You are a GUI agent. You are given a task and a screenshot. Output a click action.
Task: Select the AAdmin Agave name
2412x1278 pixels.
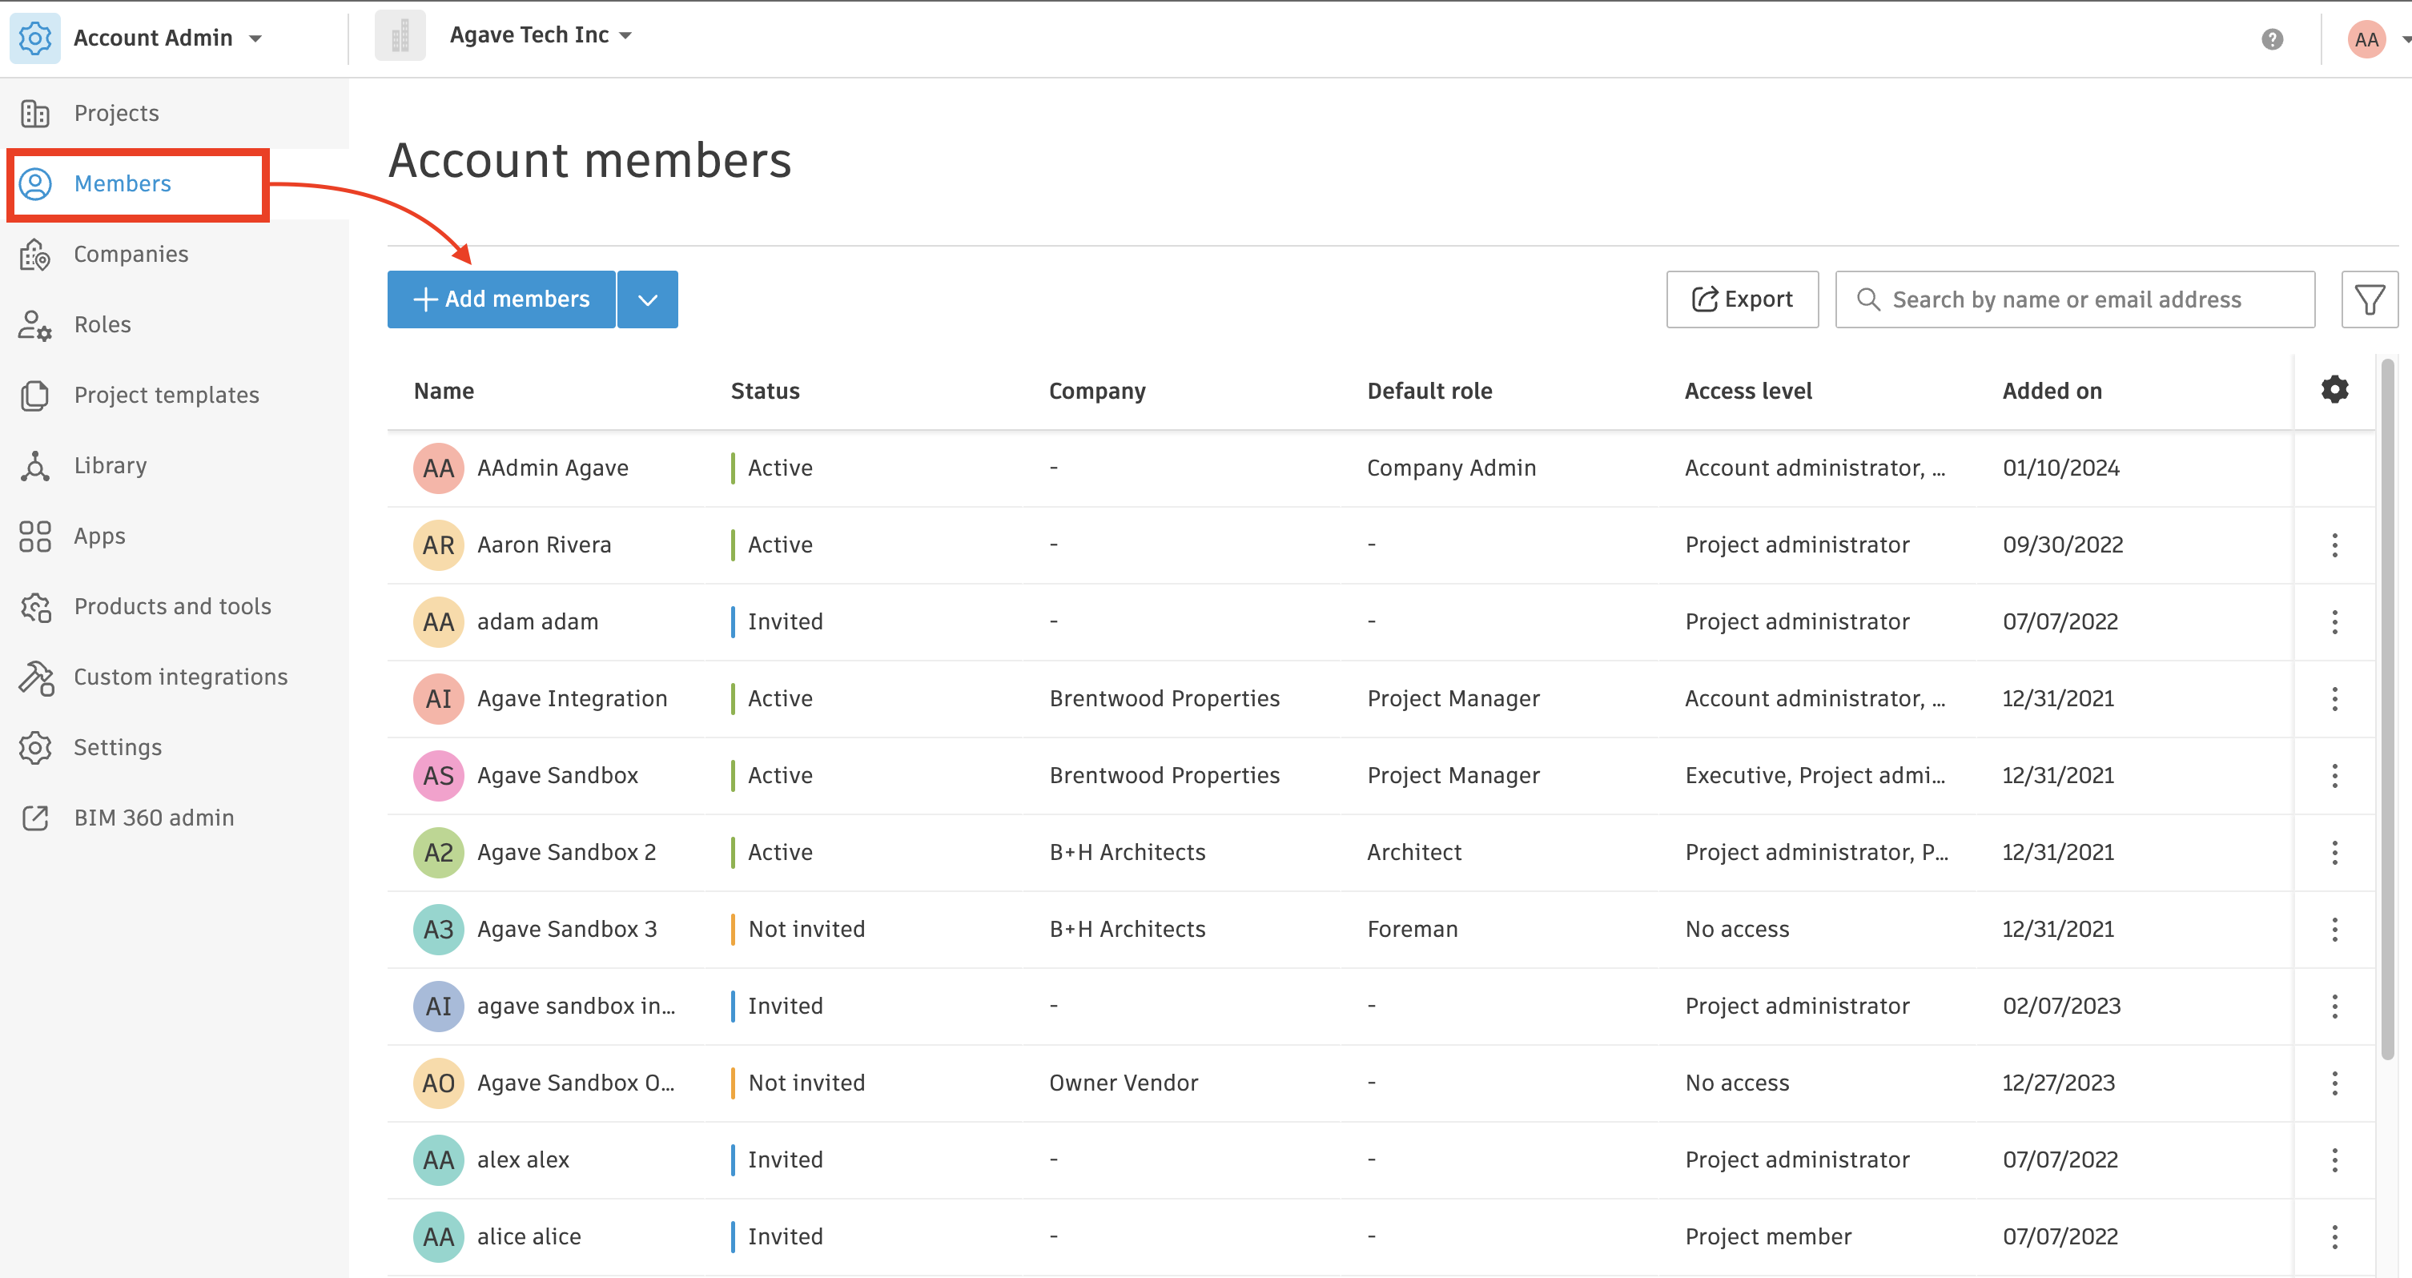point(553,468)
